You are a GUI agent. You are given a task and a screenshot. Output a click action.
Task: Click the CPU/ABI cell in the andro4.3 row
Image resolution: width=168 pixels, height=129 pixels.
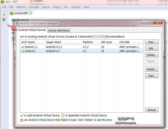130,51
